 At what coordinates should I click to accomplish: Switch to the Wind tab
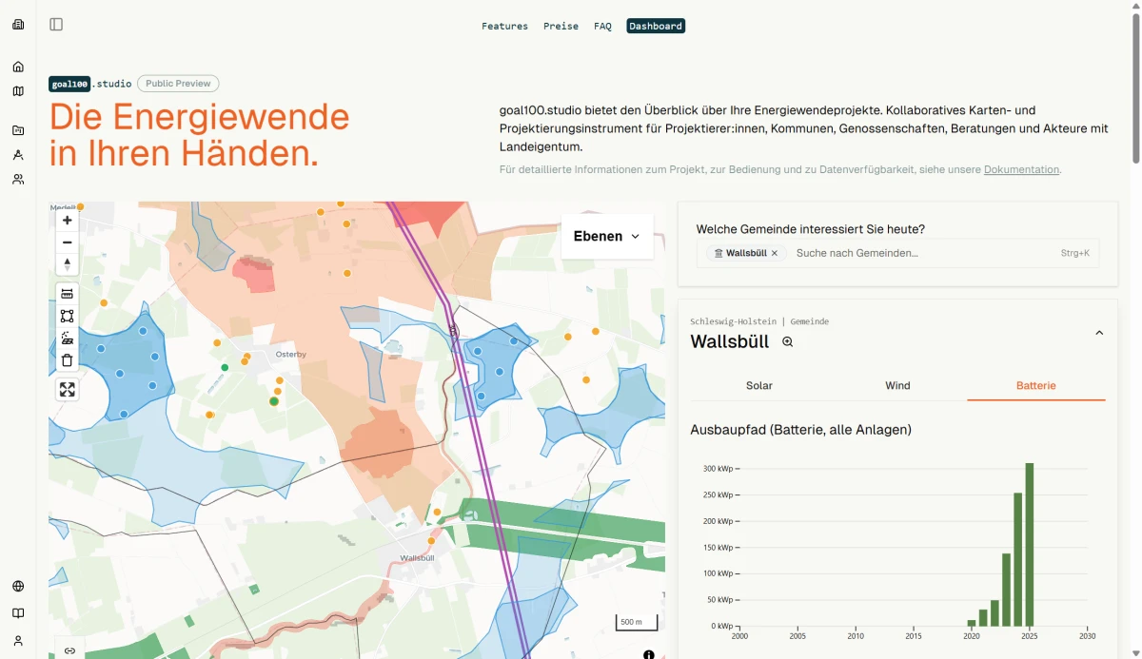[897, 385]
